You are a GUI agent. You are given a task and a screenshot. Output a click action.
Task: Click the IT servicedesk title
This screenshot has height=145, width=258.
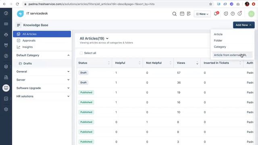point(37,13)
